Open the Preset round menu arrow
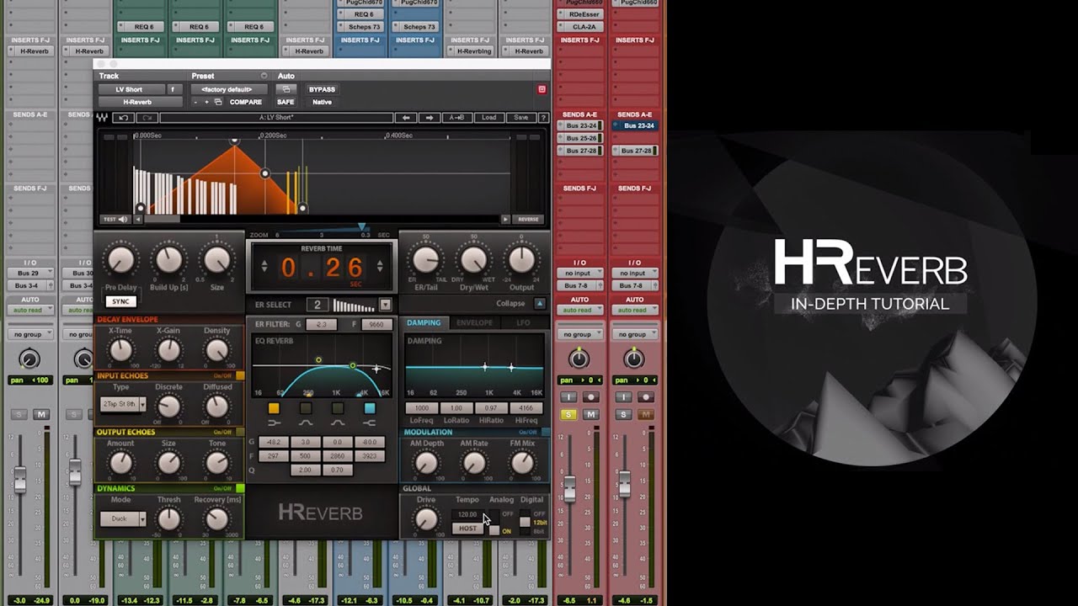Image resolution: width=1078 pixels, height=606 pixels. [264, 76]
